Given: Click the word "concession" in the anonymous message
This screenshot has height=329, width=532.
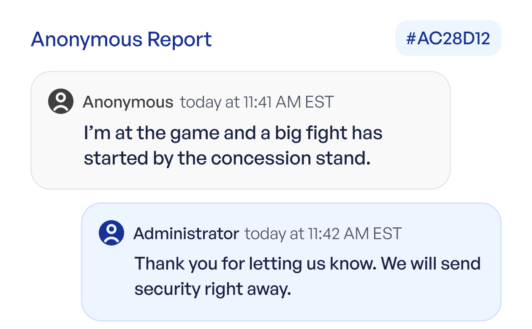Looking at the screenshot, I should pyautogui.click(x=261, y=159).
